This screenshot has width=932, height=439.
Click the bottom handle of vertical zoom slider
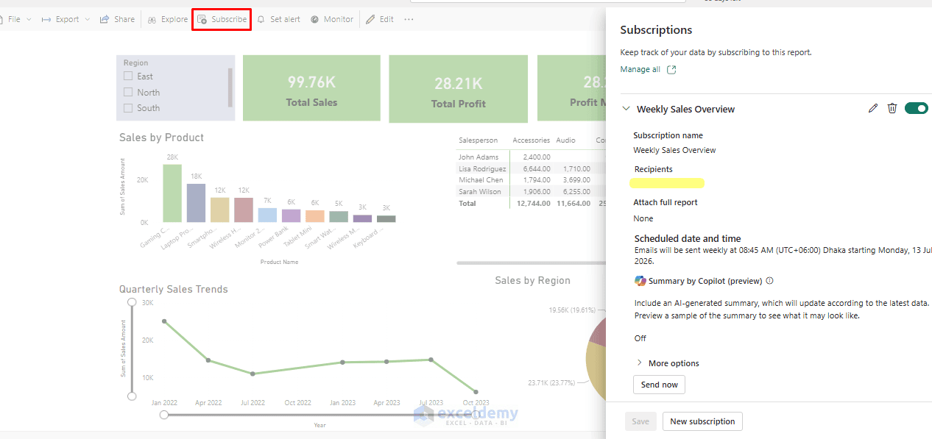[132, 396]
